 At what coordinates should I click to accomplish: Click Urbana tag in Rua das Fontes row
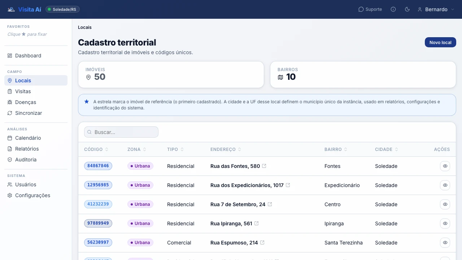coord(140,166)
